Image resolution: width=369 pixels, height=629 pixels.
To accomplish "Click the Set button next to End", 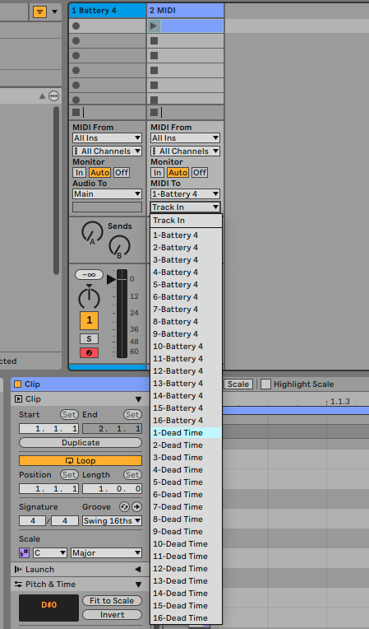I will pyautogui.click(x=132, y=414).
